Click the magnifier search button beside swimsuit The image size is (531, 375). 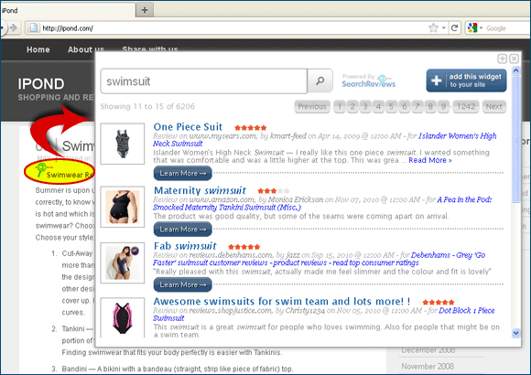pos(320,80)
